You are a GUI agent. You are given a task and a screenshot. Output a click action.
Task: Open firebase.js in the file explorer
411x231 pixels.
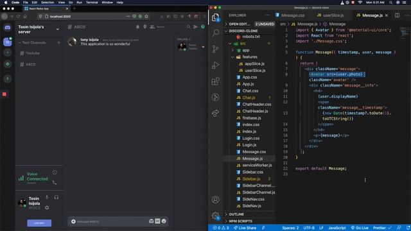pyautogui.click(x=252, y=118)
